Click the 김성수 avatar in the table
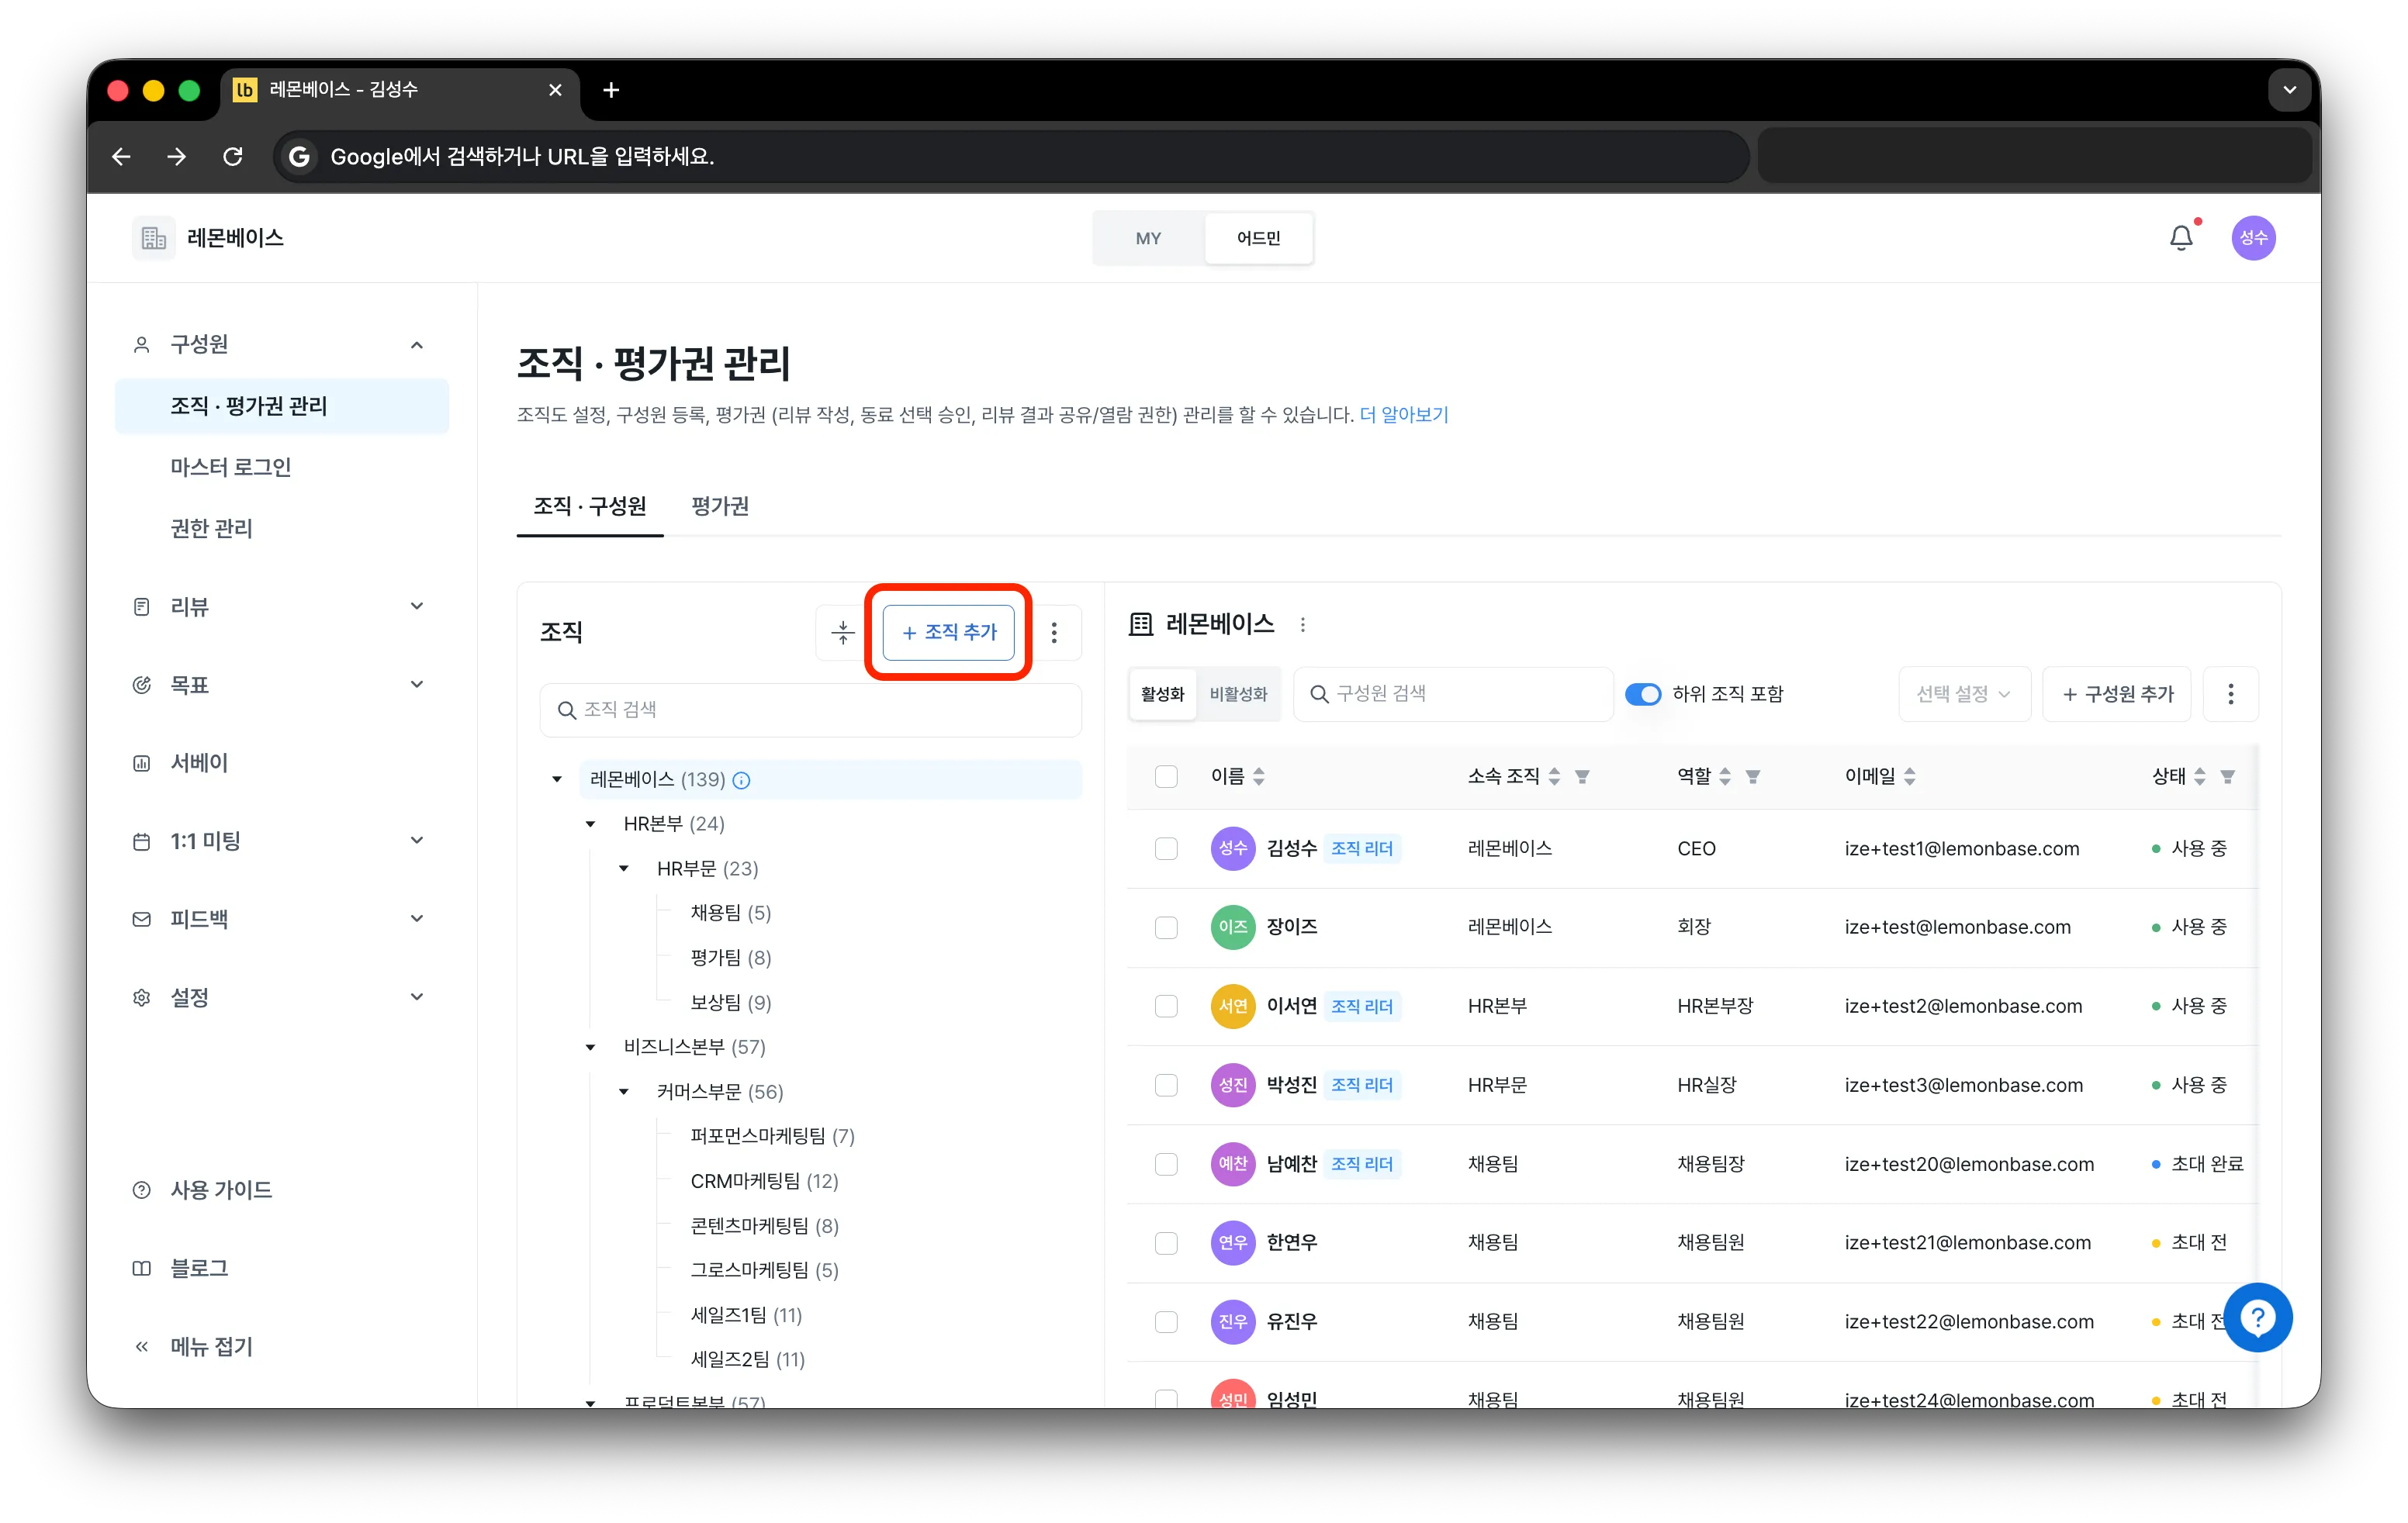 pos(1232,848)
